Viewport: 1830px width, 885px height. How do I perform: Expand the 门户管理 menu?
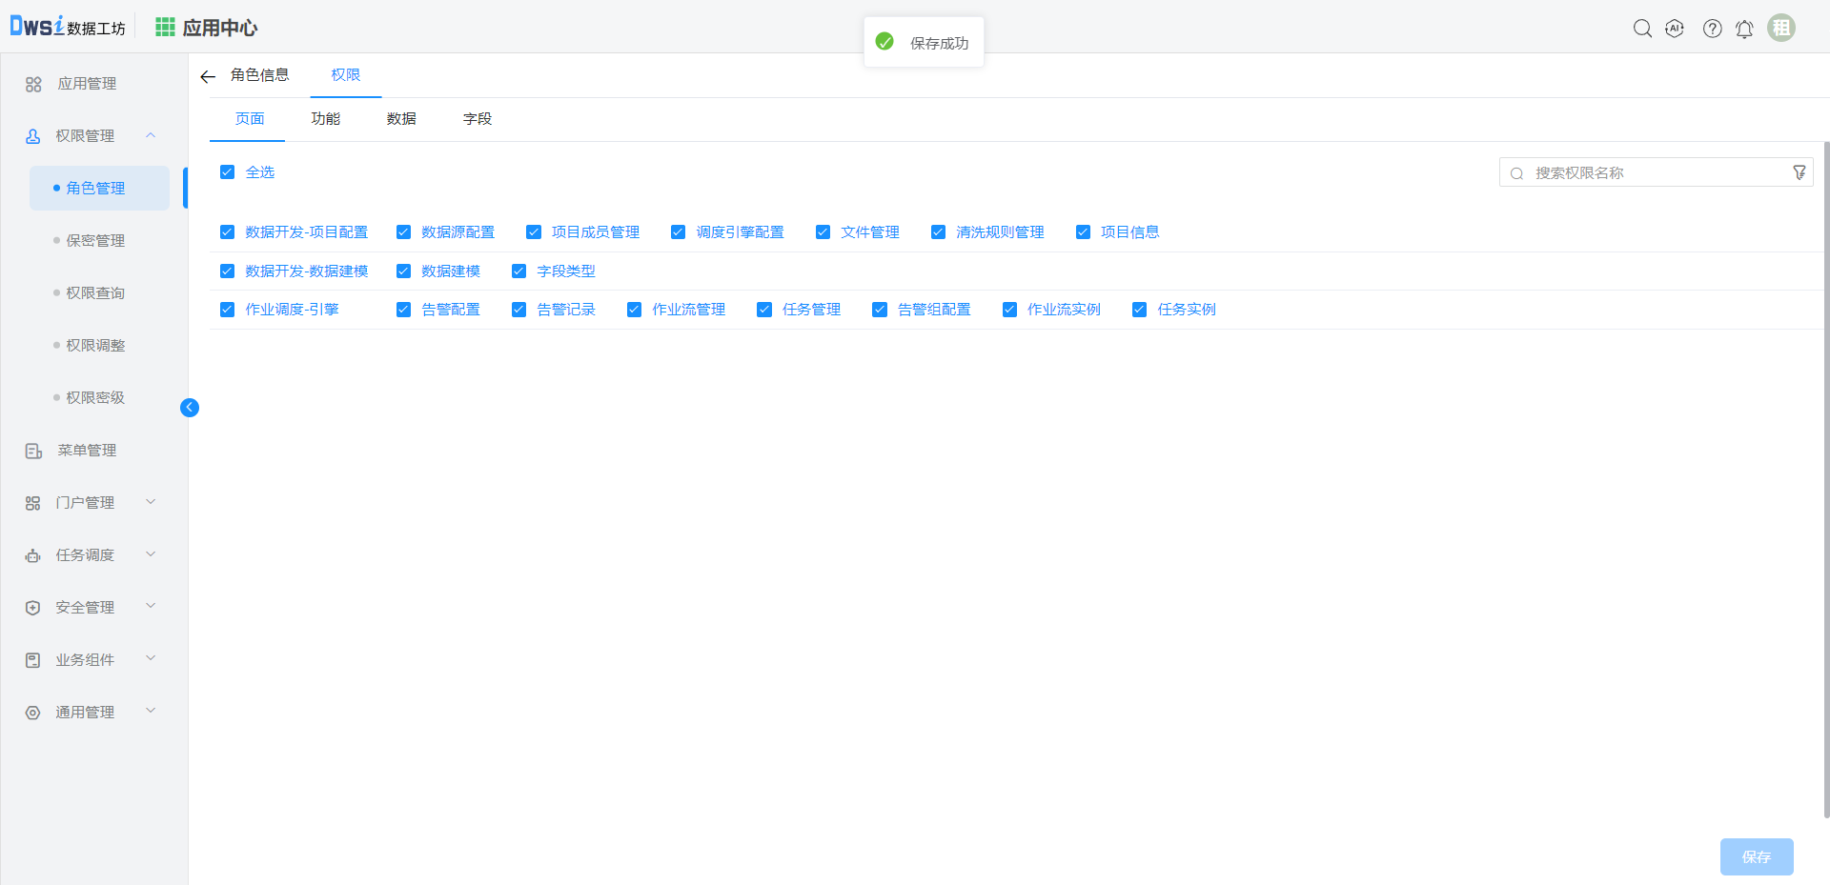tap(151, 502)
